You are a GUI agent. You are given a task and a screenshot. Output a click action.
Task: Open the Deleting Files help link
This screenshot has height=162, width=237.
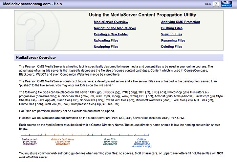tap(172, 47)
